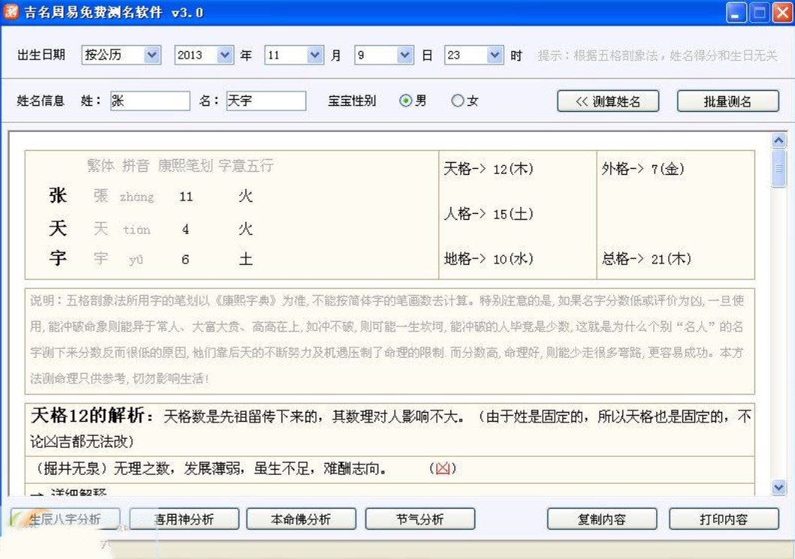Image resolution: width=795 pixels, height=559 pixels.
Task: Click the 地格-> 10(水) text
Action: pos(488,258)
